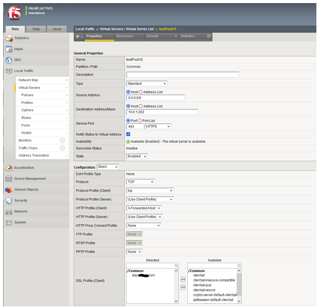Click the Device Management icon
319x308 pixels.
tap(9, 178)
